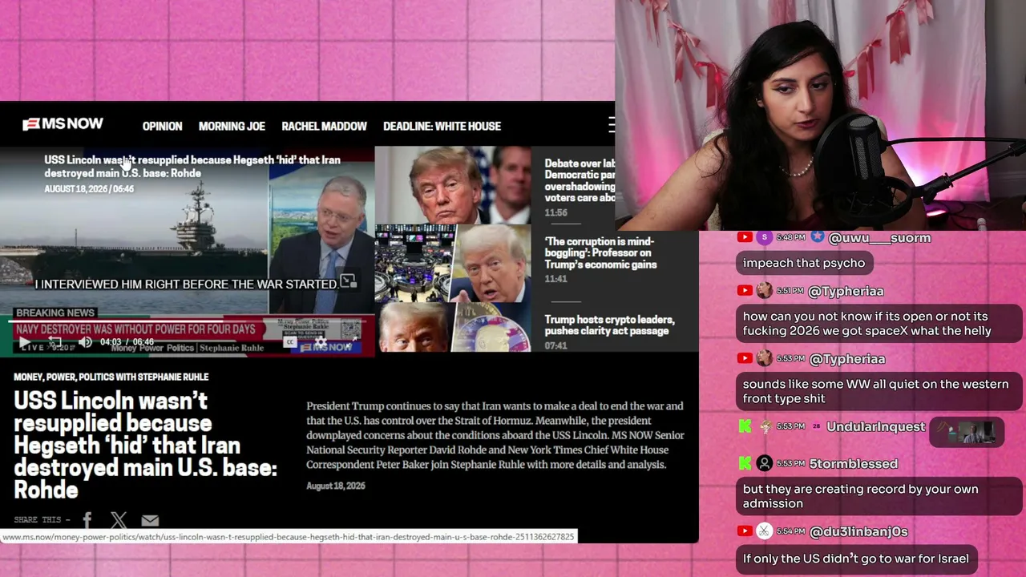Viewport: 1026px width, 577px height.
Task: Open UndularInquest's chat image attachment
Action: click(x=967, y=432)
